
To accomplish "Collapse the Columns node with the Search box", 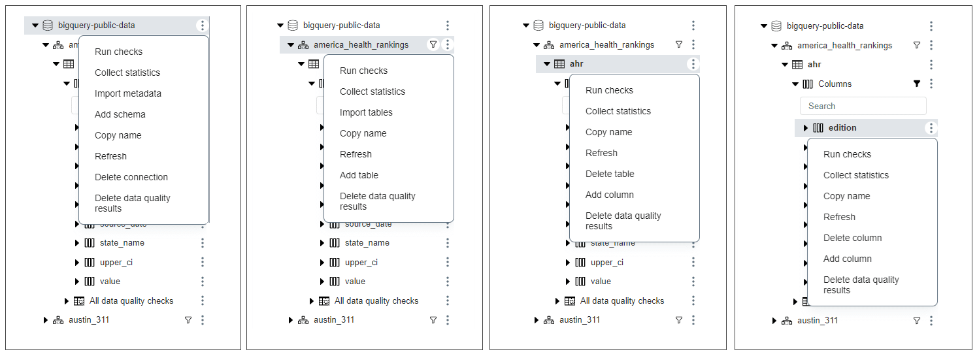I will pyautogui.click(x=795, y=84).
